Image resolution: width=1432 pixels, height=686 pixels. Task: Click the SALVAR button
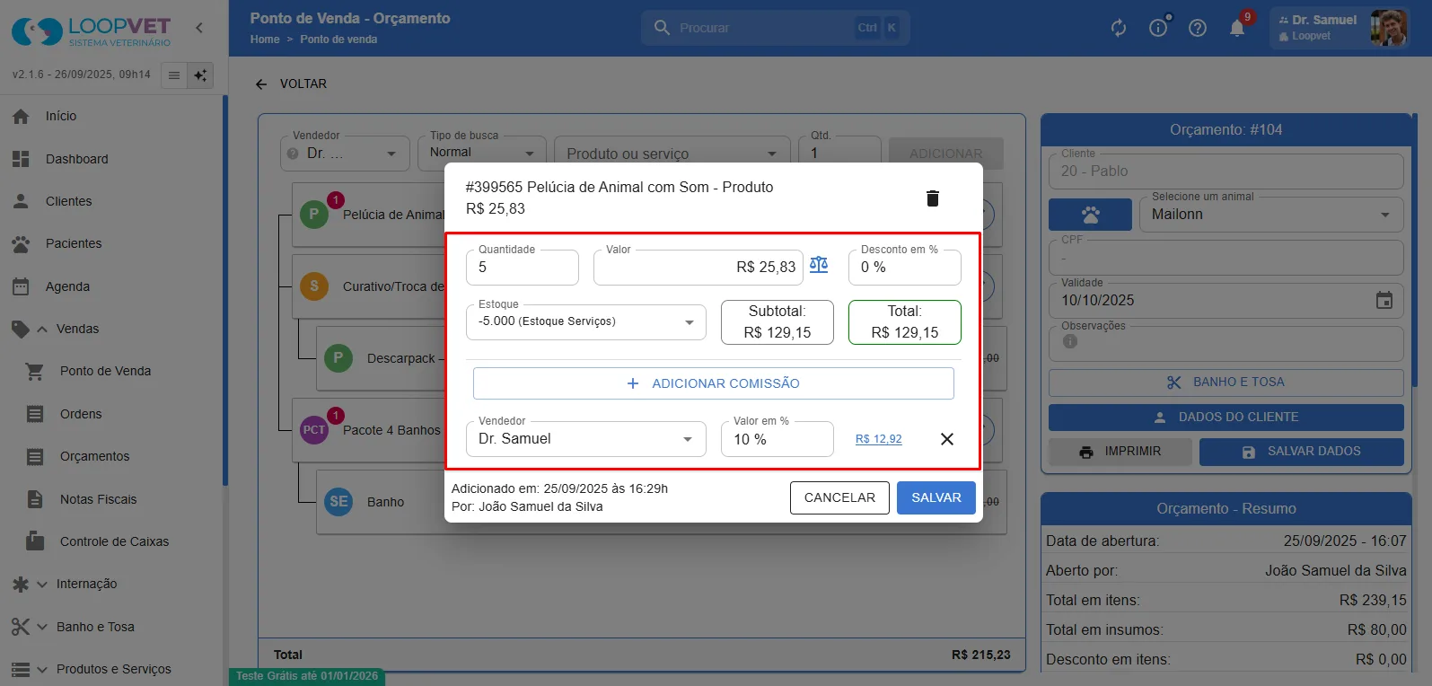pyautogui.click(x=936, y=497)
